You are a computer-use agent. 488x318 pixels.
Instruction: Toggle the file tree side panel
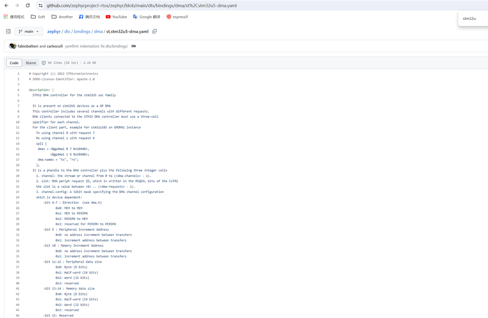click(x=8, y=31)
